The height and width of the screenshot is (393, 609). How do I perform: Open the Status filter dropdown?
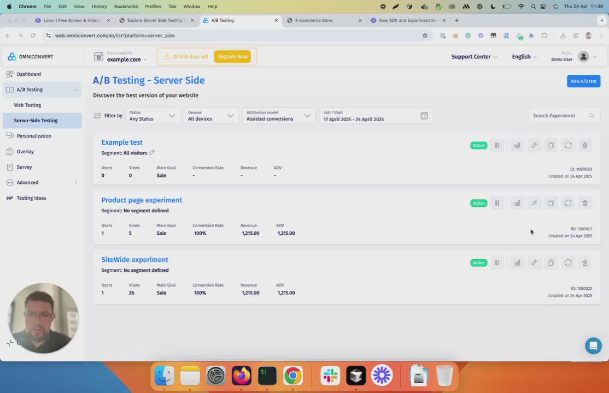(x=152, y=116)
